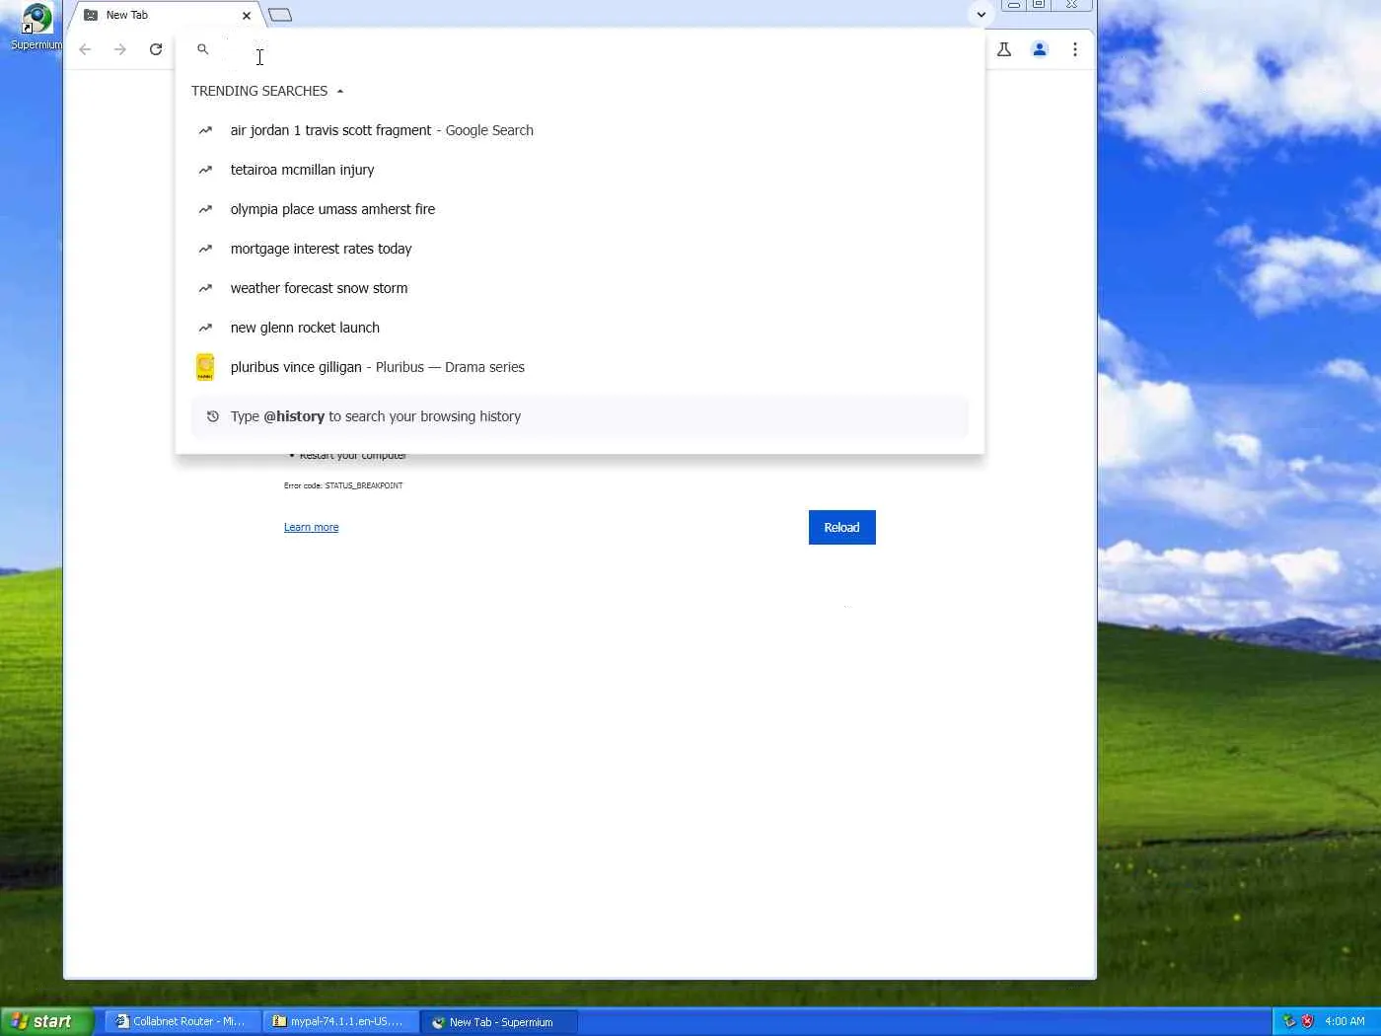Click the browser forward arrow
The image size is (1381, 1036).
tap(120, 49)
